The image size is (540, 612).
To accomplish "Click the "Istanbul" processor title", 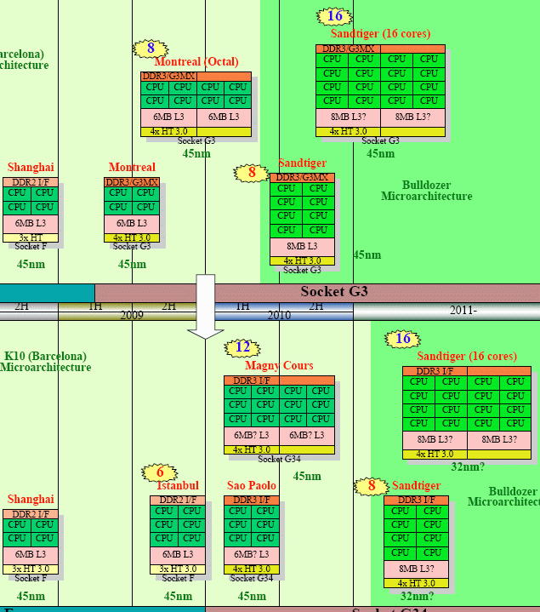I will point(178,485).
